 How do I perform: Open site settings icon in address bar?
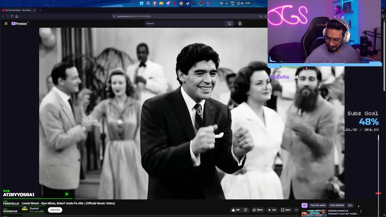click(114, 16)
